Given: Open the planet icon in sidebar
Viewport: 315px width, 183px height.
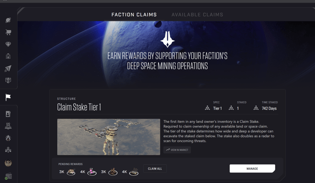Looking at the screenshot, I should tap(8, 20).
